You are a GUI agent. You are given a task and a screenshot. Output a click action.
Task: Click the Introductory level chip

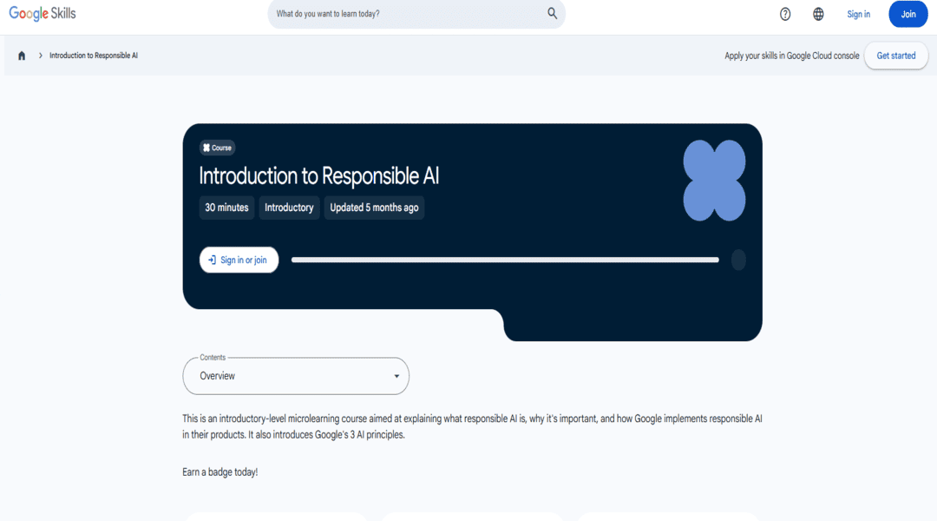(x=289, y=208)
